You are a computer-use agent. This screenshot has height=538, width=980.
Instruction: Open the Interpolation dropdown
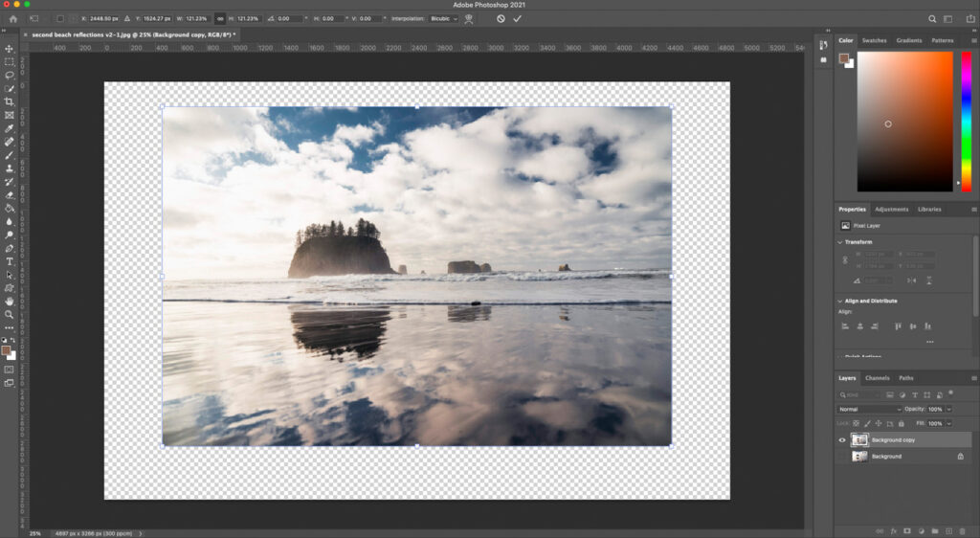coord(444,19)
